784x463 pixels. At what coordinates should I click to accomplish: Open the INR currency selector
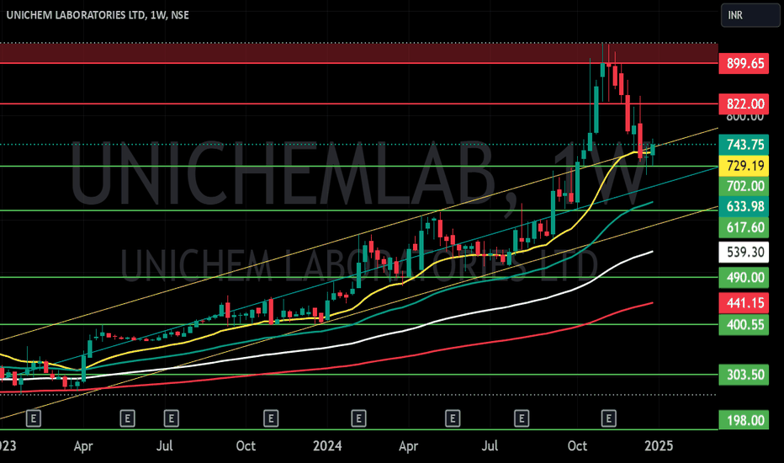coord(750,15)
